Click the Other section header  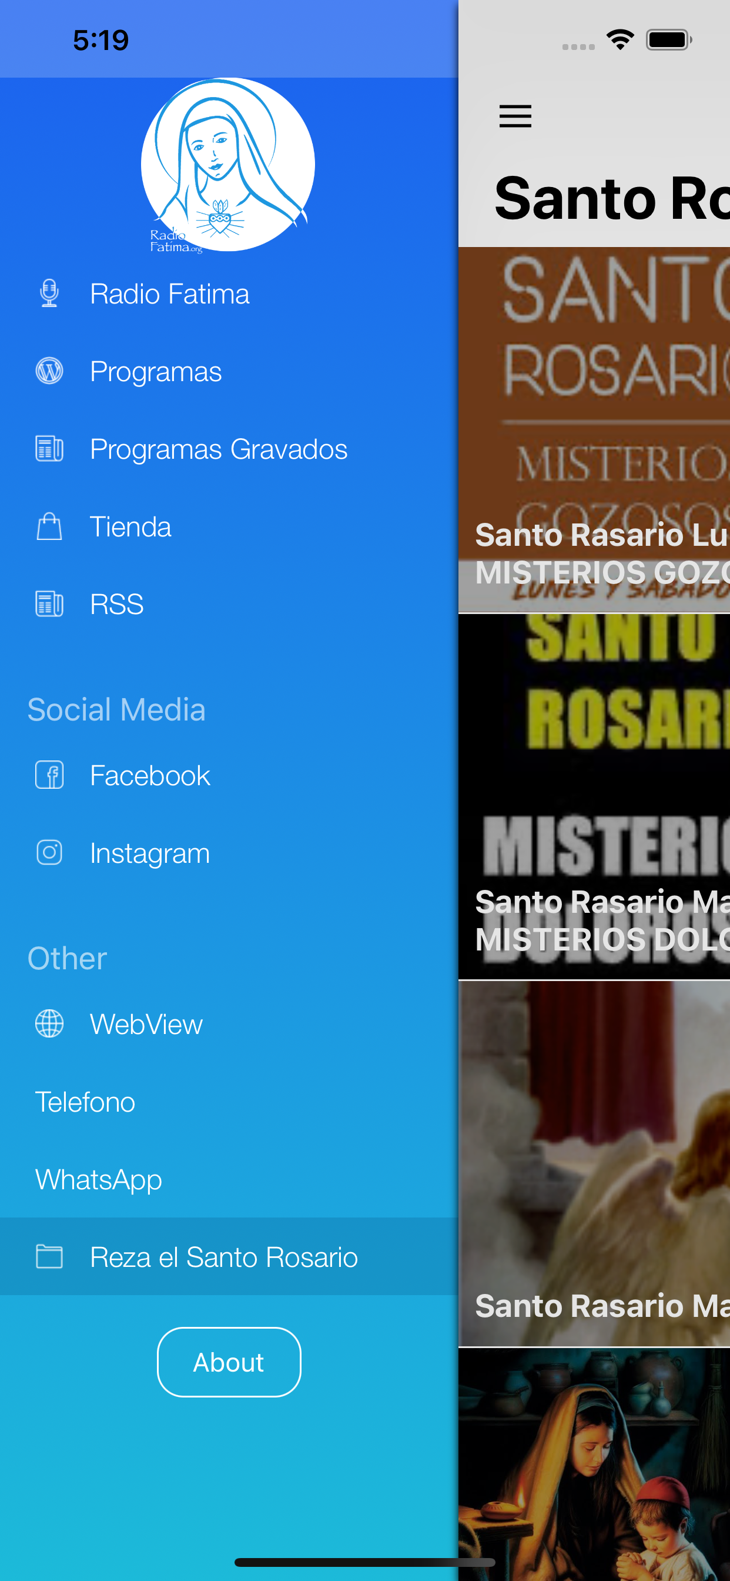67,958
